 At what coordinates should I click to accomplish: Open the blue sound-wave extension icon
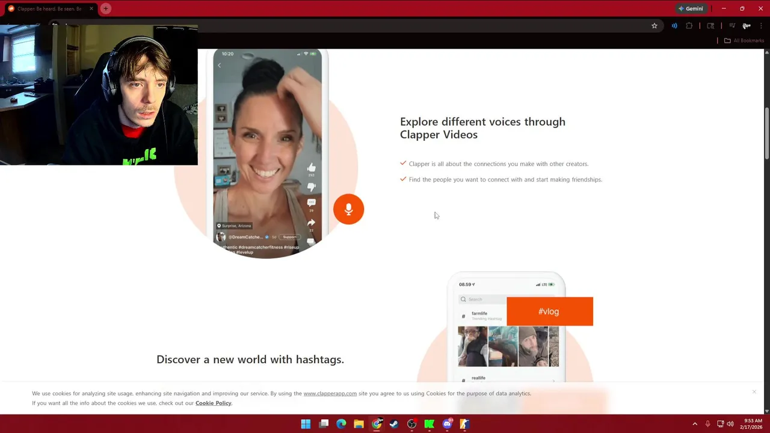[674, 26]
